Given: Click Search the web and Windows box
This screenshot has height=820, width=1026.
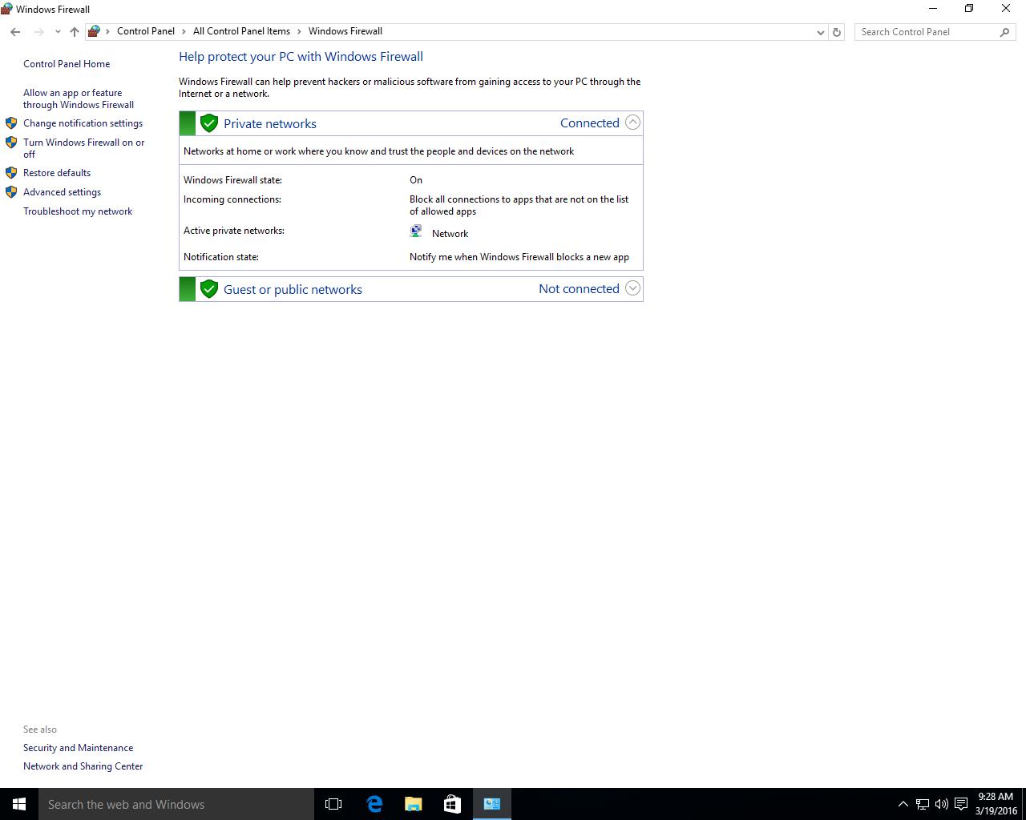Looking at the screenshot, I should (176, 804).
